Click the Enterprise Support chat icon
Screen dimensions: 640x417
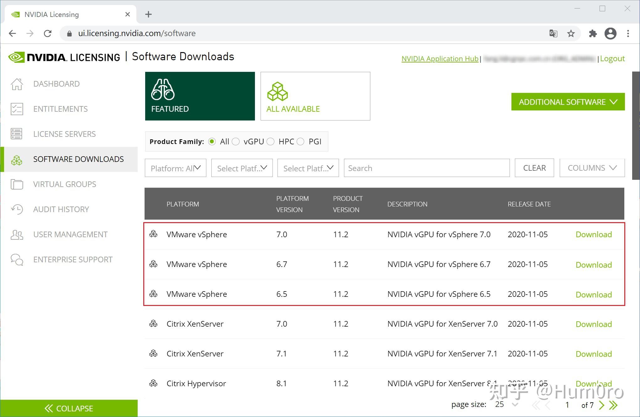(17, 259)
